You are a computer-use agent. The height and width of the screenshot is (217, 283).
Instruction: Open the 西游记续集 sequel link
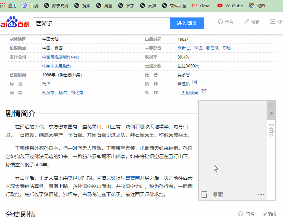188,93
